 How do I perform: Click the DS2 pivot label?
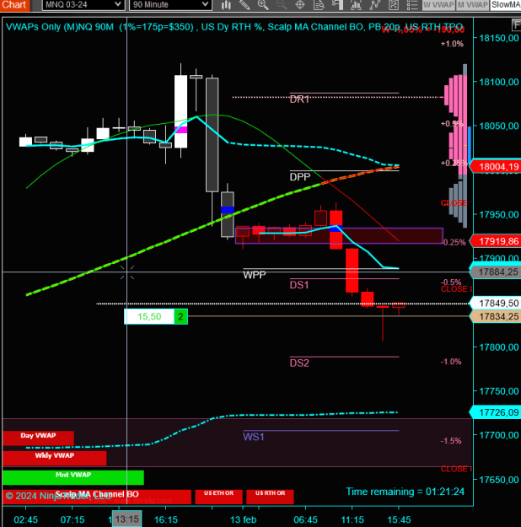(299, 363)
